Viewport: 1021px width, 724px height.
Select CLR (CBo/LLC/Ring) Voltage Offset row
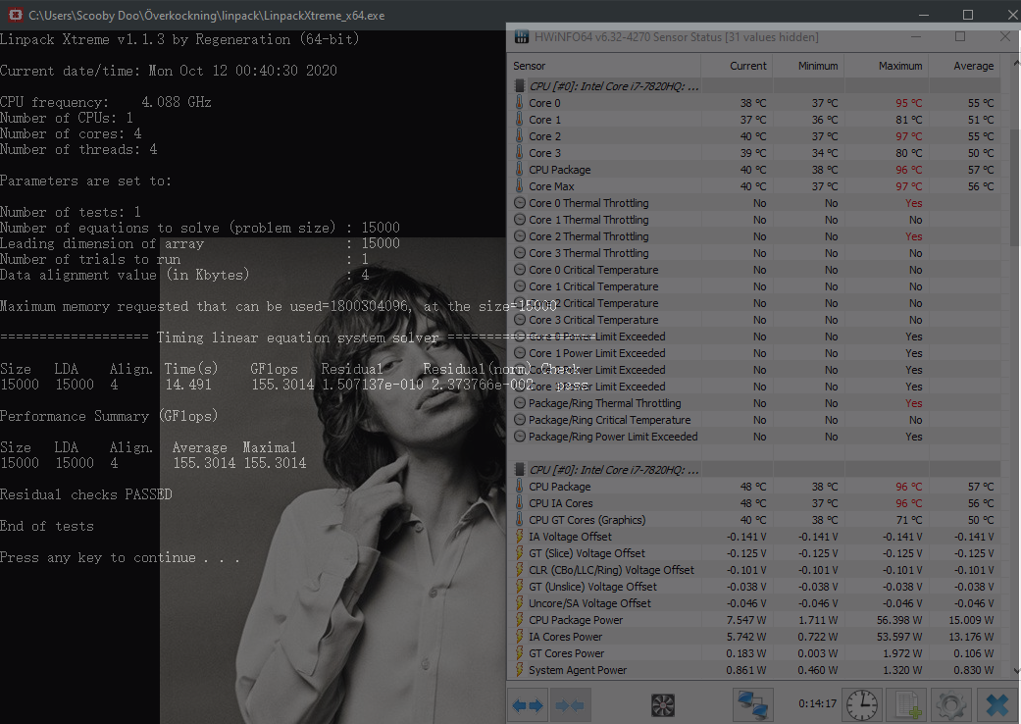pyautogui.click(x=754, y=570)
